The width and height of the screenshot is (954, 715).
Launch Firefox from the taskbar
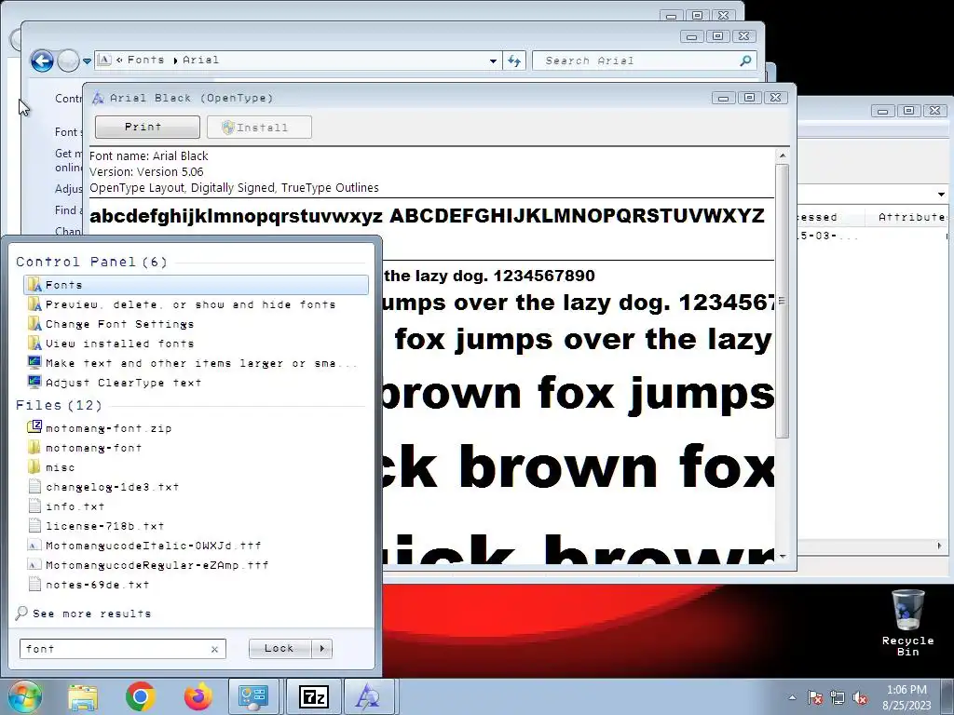tap(198, 696)
